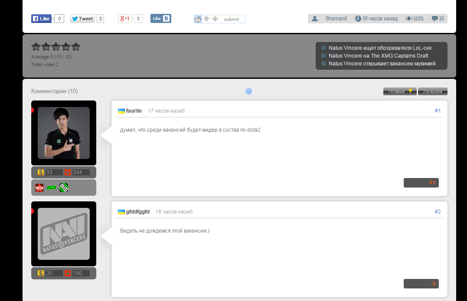Click Ukraine flag next to gfddfggfd
This screenshot has width=467, height=301.
[121, 212]
